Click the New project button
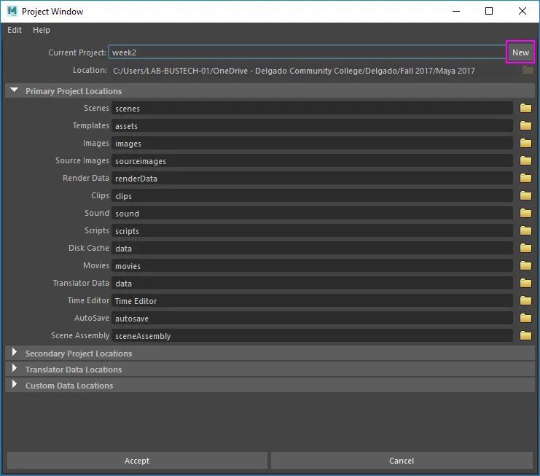The image size is (540, 476). click(520, 52)
